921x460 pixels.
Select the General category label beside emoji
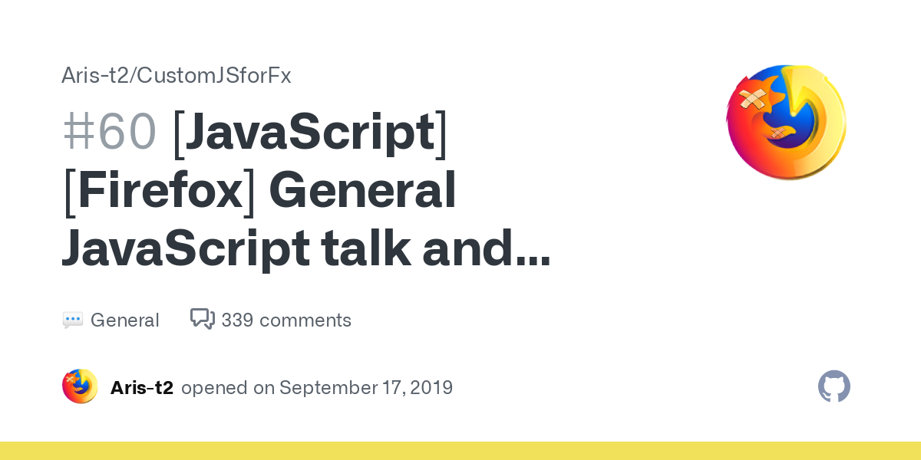click(124, 320)
